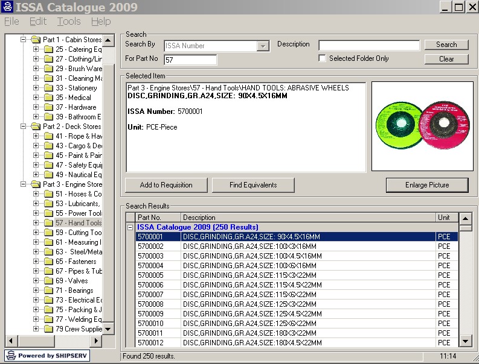479x364 pixels.
Task: Collapse the Part 3 - Engine Stores node
Action: pyautogui.click(x=23, y=184)
